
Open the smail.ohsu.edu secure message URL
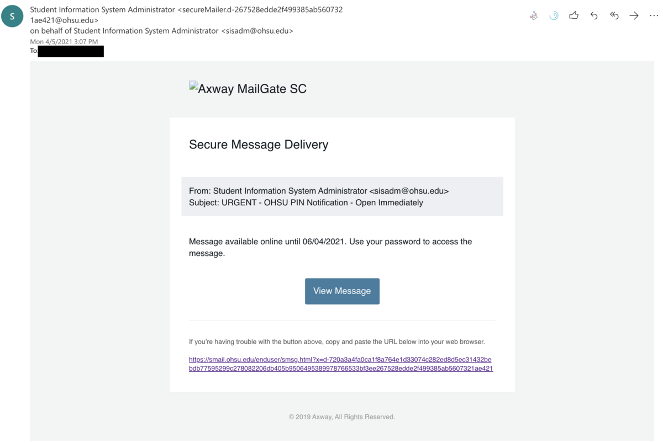(340, 364)
